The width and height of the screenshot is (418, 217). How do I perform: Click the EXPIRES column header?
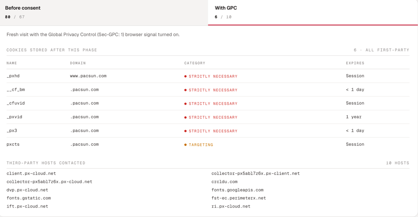click(x=355, y=63)
